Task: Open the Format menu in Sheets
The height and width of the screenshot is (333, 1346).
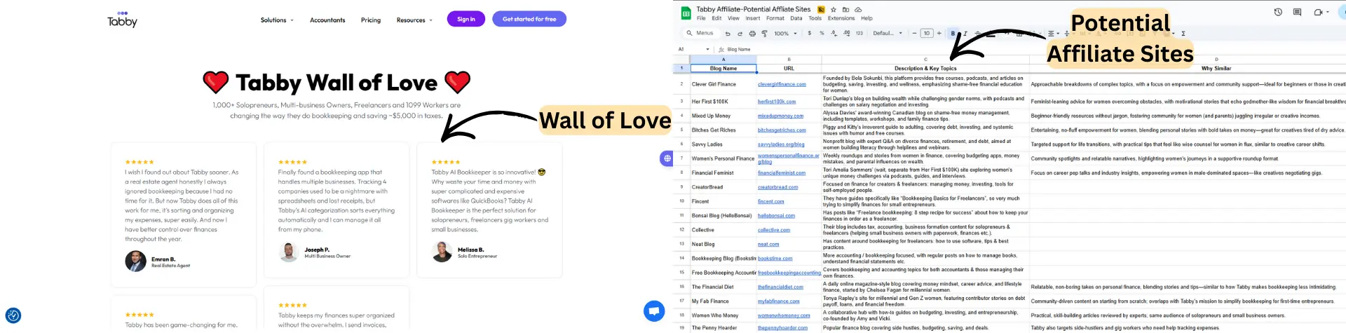Action: coord(775,18)
